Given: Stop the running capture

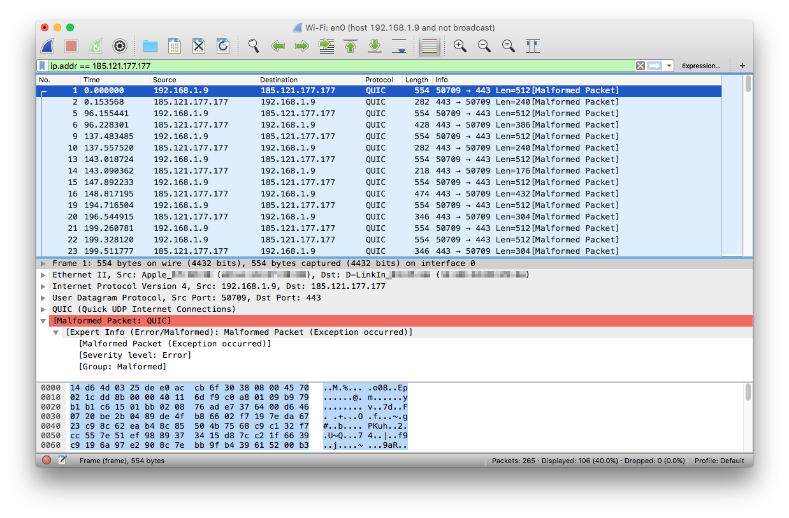Looking at the screenshot, I should (70, 46).
